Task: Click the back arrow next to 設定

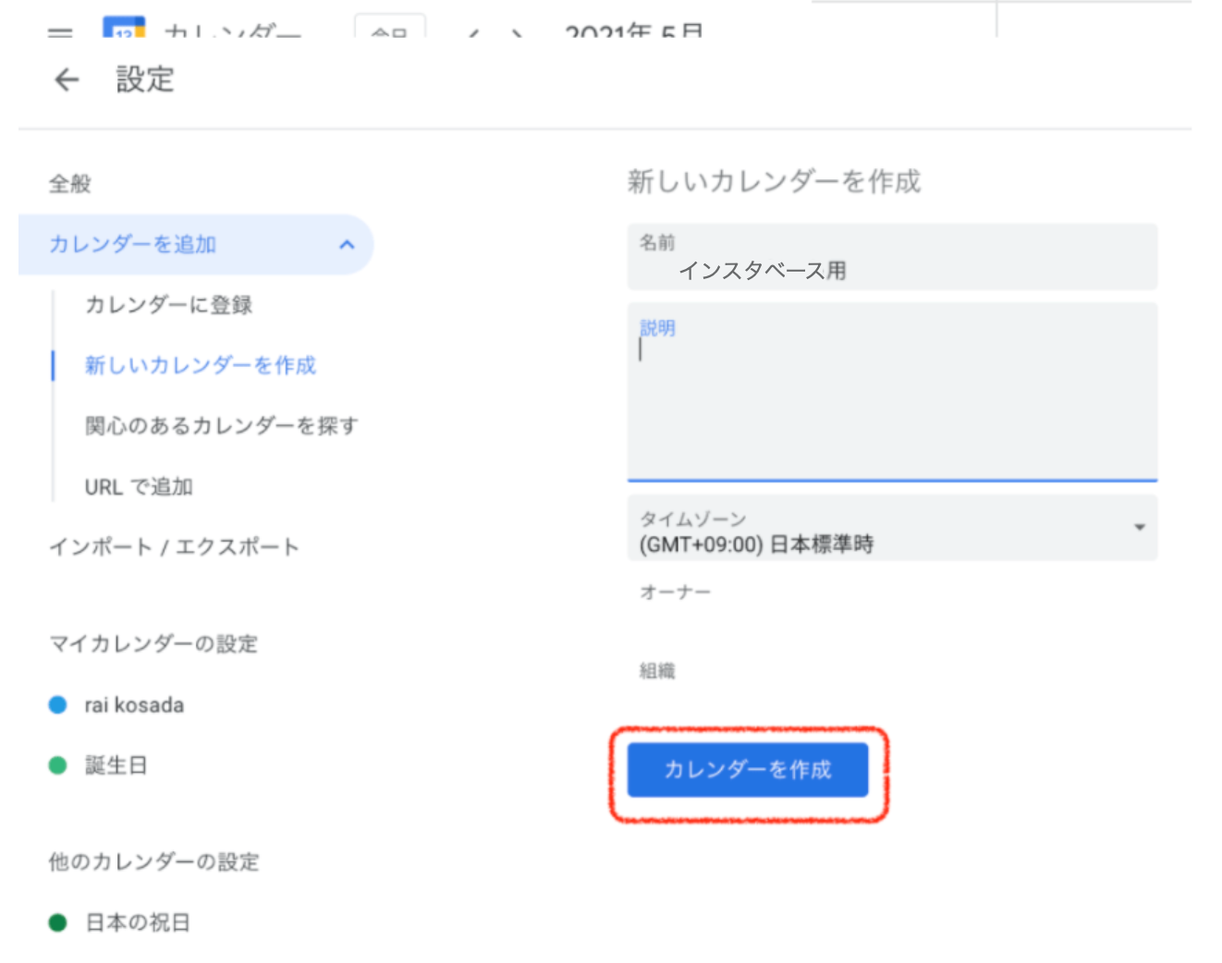Action: click(x=67, y=80)
